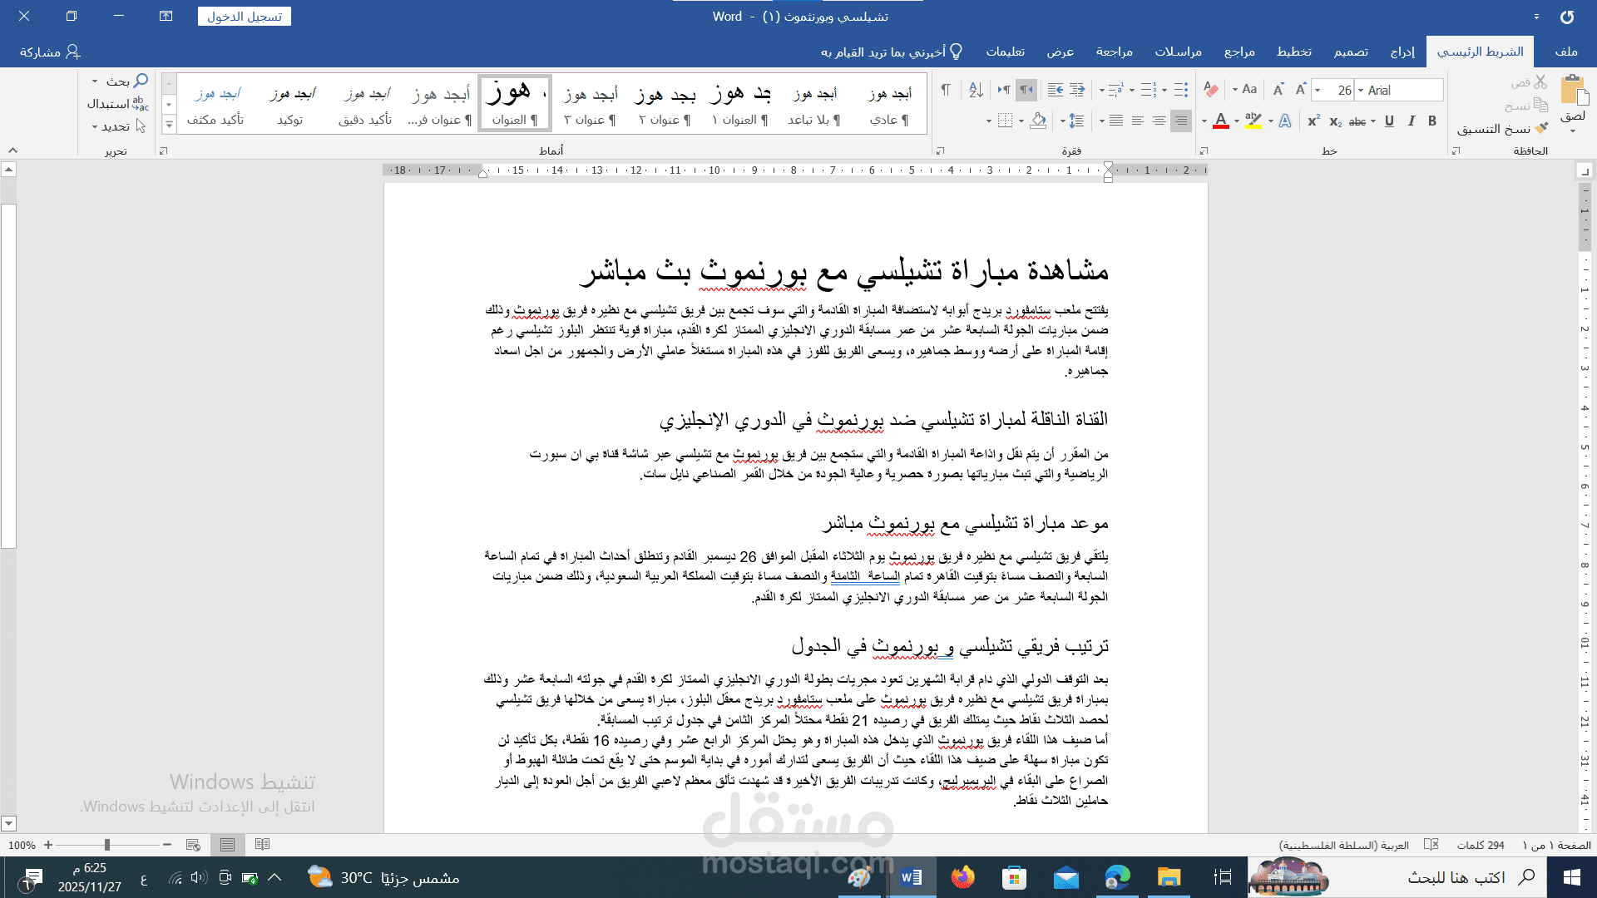Click the Format Painter brush icon
Screen dimensions: 1597x898
[x=1541, y=129]
